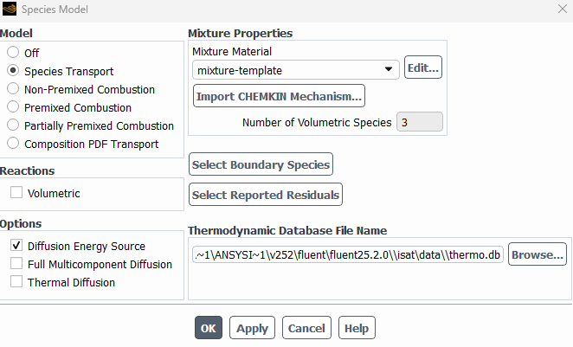573x347 pixels.
Task: Click the Apply button
Action: (x=252, y=328)
